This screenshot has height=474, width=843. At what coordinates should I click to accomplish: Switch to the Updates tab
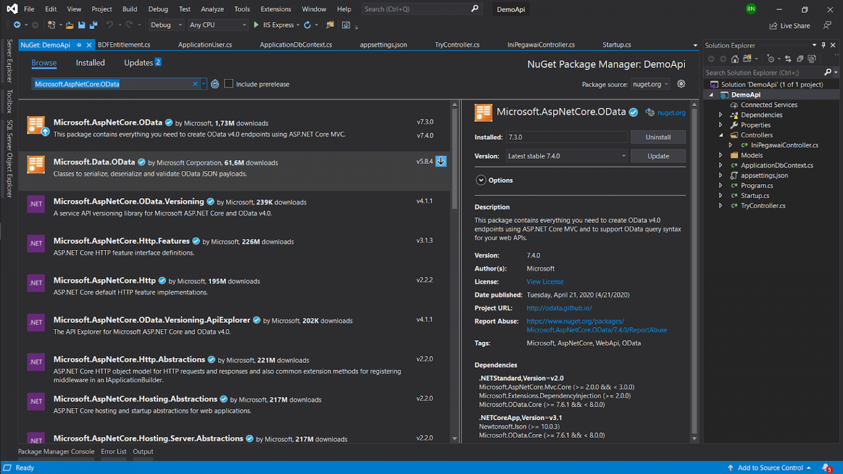coord(142,63)
